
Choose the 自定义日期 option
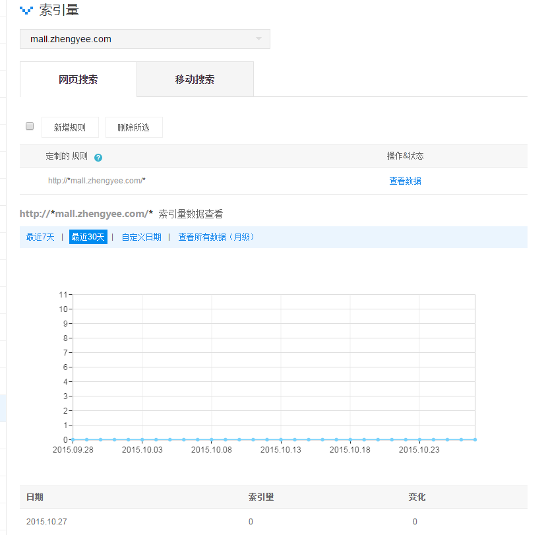[x=141, y=237]
